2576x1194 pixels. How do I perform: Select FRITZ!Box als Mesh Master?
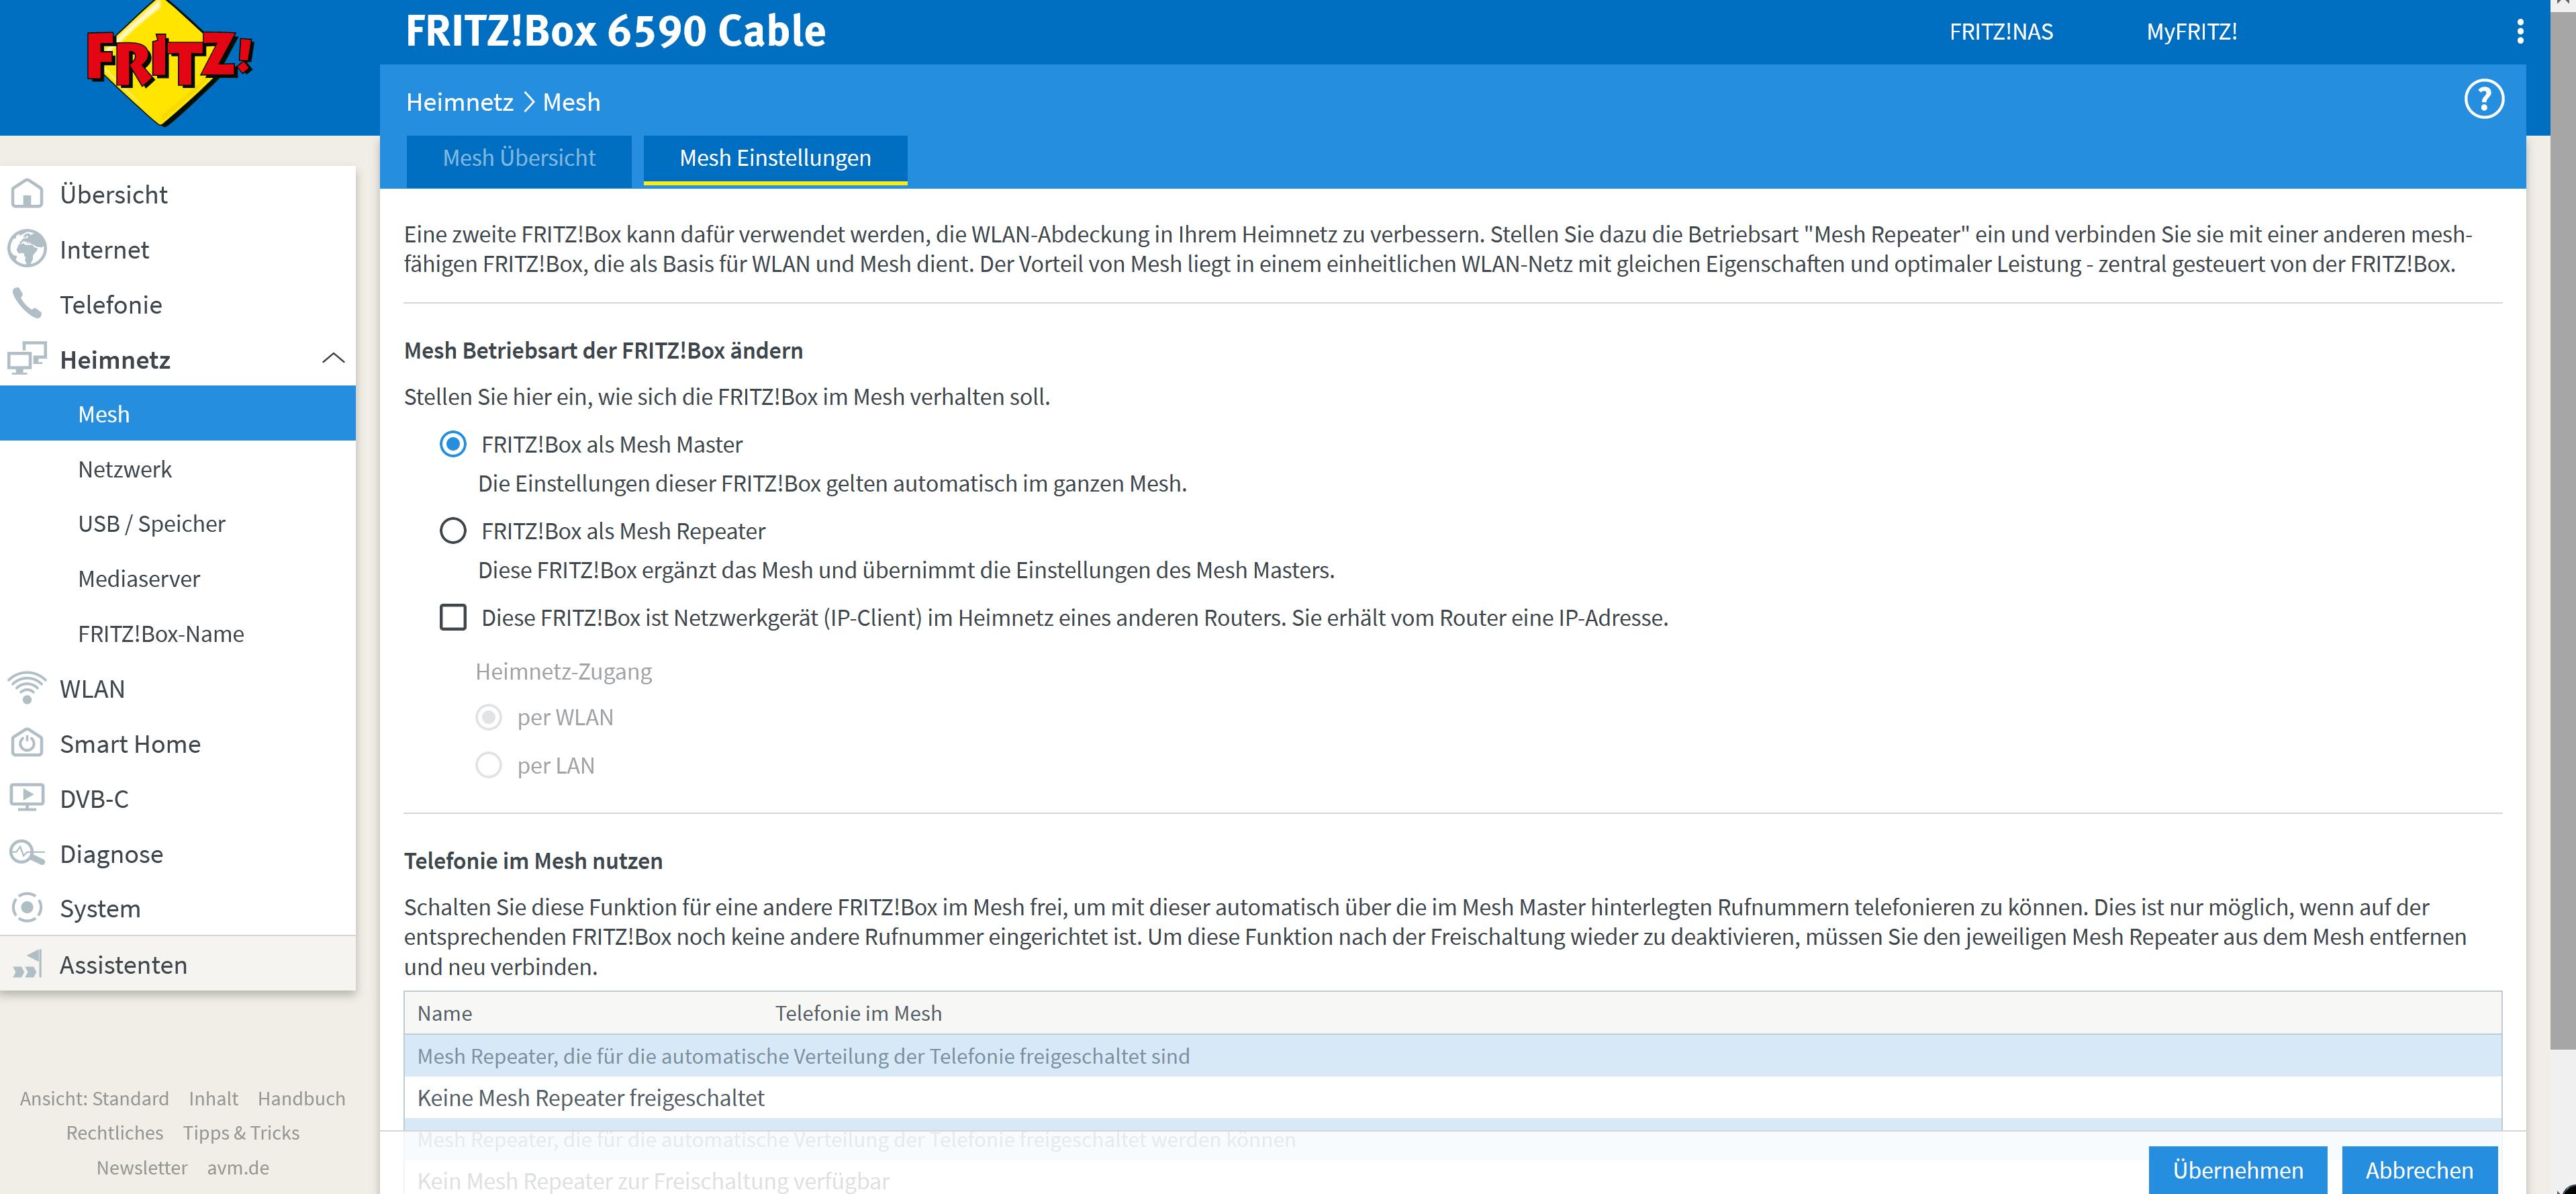coord(453,444)
